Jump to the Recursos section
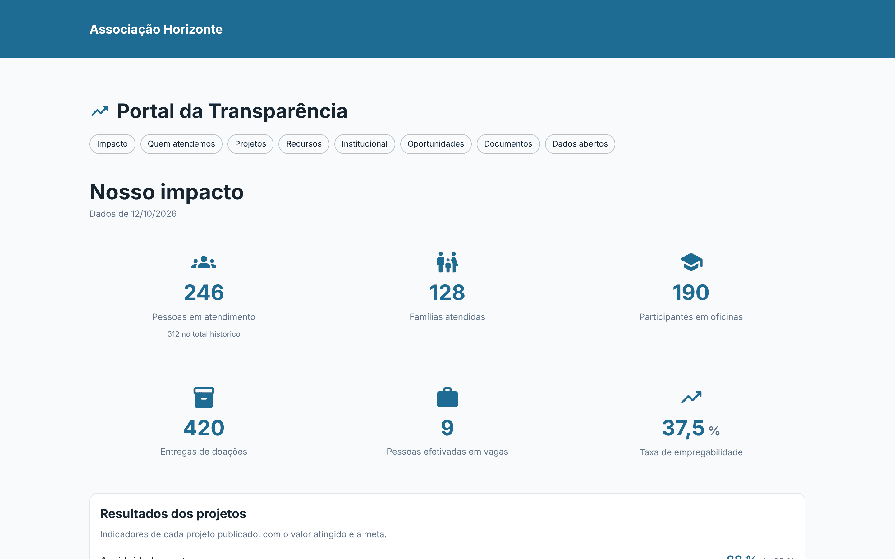 tap(304, 144)
